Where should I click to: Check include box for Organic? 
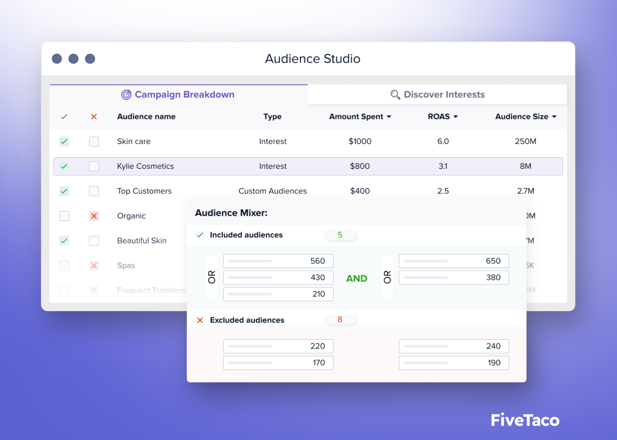(64, 216)
